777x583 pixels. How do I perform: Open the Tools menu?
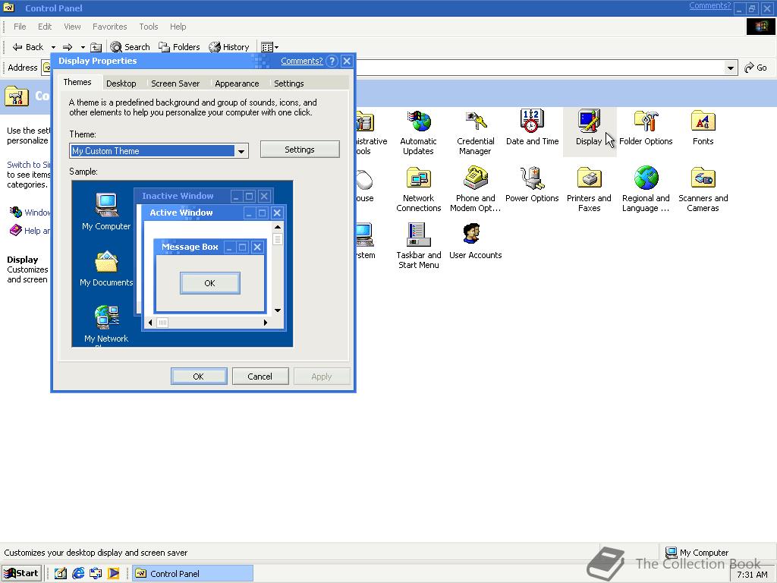pyautogui.click(x=148, y=27)
